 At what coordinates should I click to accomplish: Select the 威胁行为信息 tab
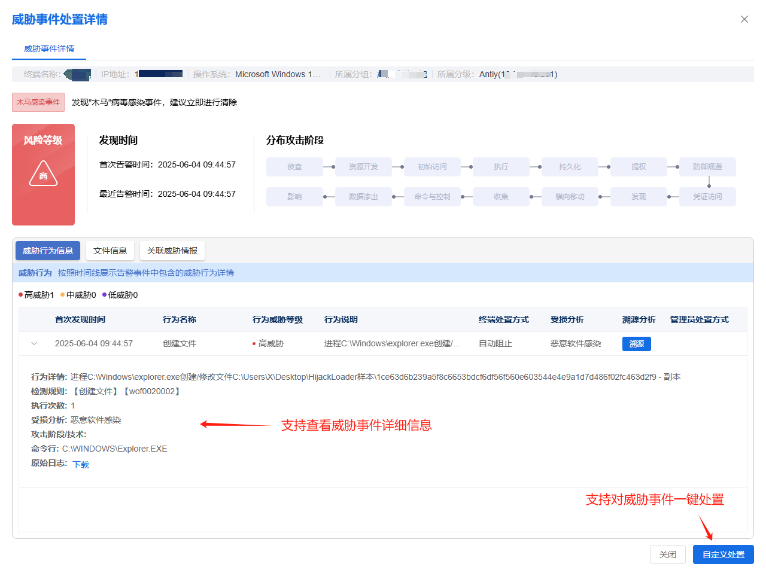pos(48,251)
